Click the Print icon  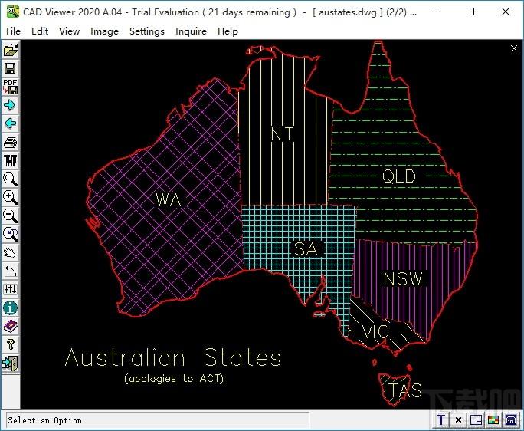[11, 142]
